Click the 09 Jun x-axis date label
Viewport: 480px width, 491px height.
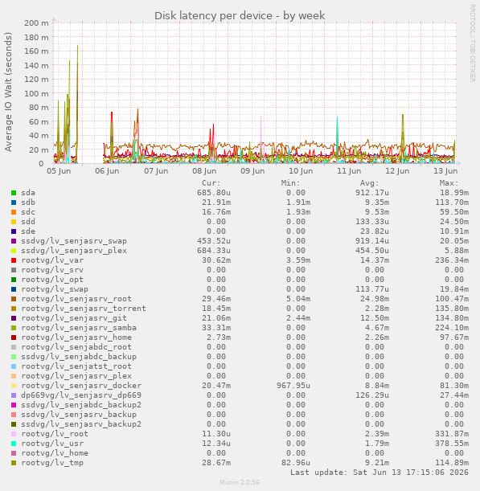tap(252, 171)
